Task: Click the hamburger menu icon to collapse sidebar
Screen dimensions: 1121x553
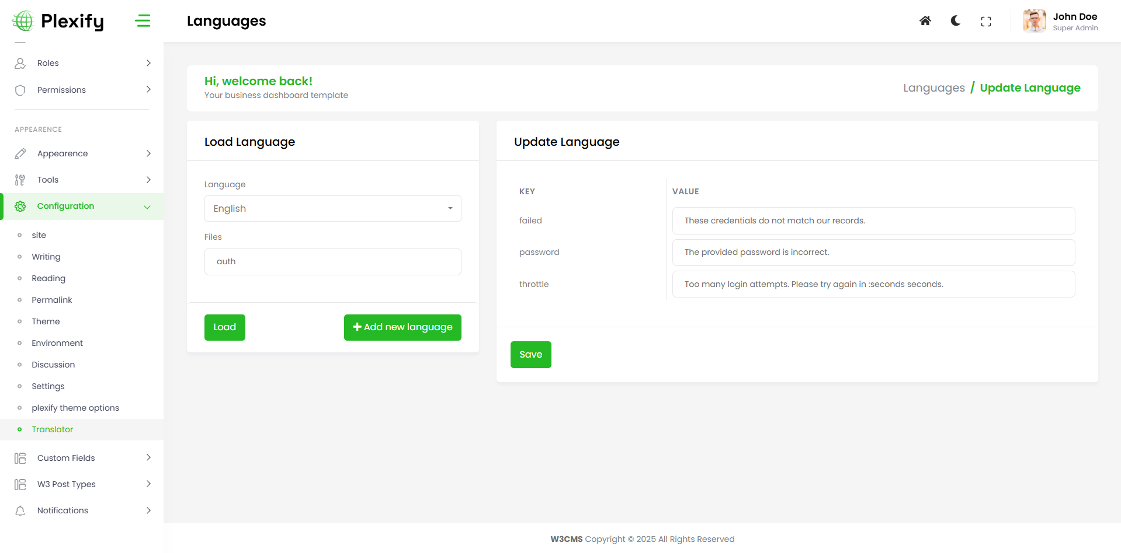Action: click(x=143, y=21)
